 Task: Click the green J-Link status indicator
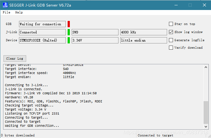pos(69,32)
